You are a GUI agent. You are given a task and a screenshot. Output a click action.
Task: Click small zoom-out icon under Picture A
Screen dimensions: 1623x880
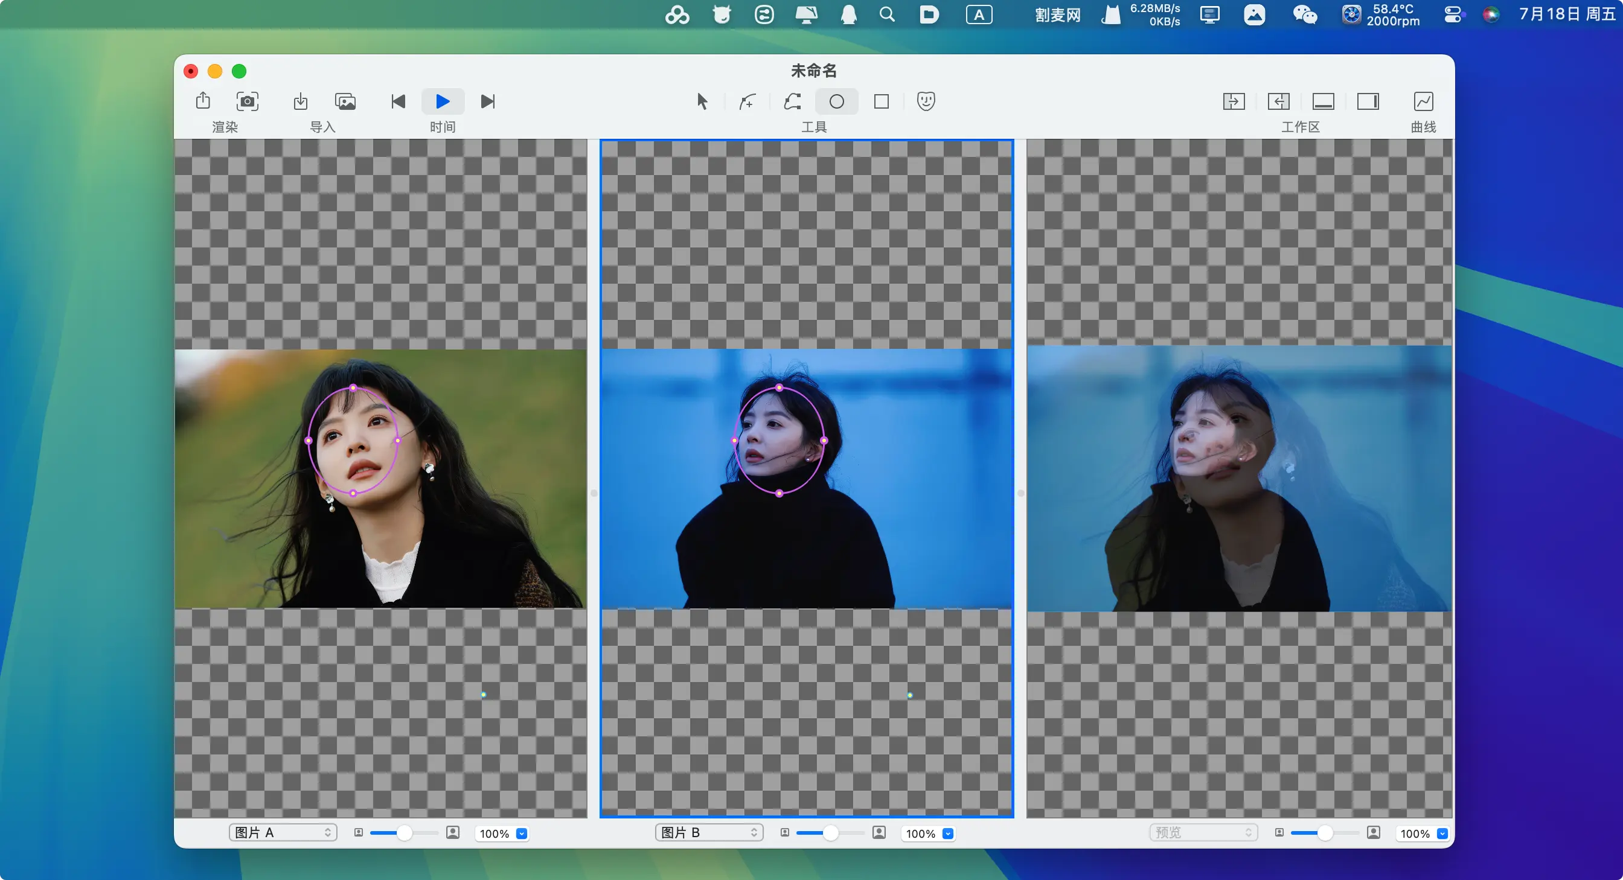tap(359, 833)
